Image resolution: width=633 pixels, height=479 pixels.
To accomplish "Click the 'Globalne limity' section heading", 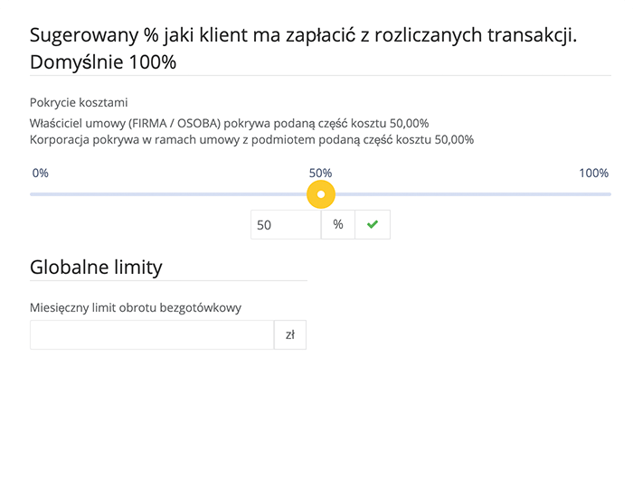I will [x=96, y=268].
